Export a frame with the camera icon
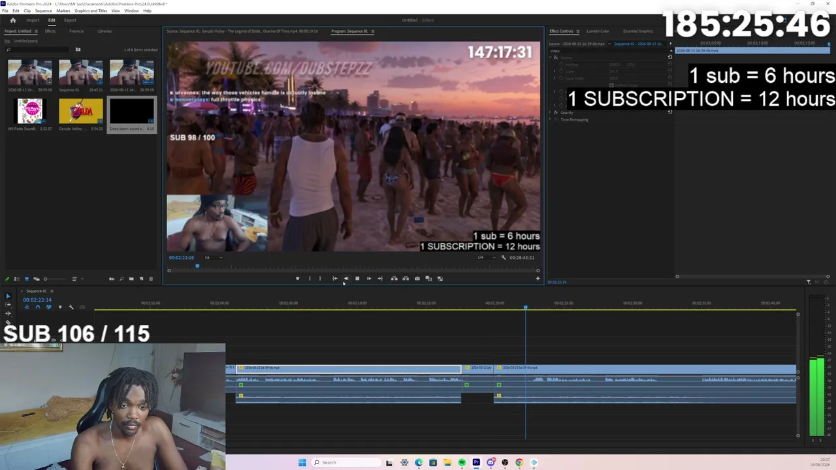Screen dimensions: 836x470 (x=417, y=279)
